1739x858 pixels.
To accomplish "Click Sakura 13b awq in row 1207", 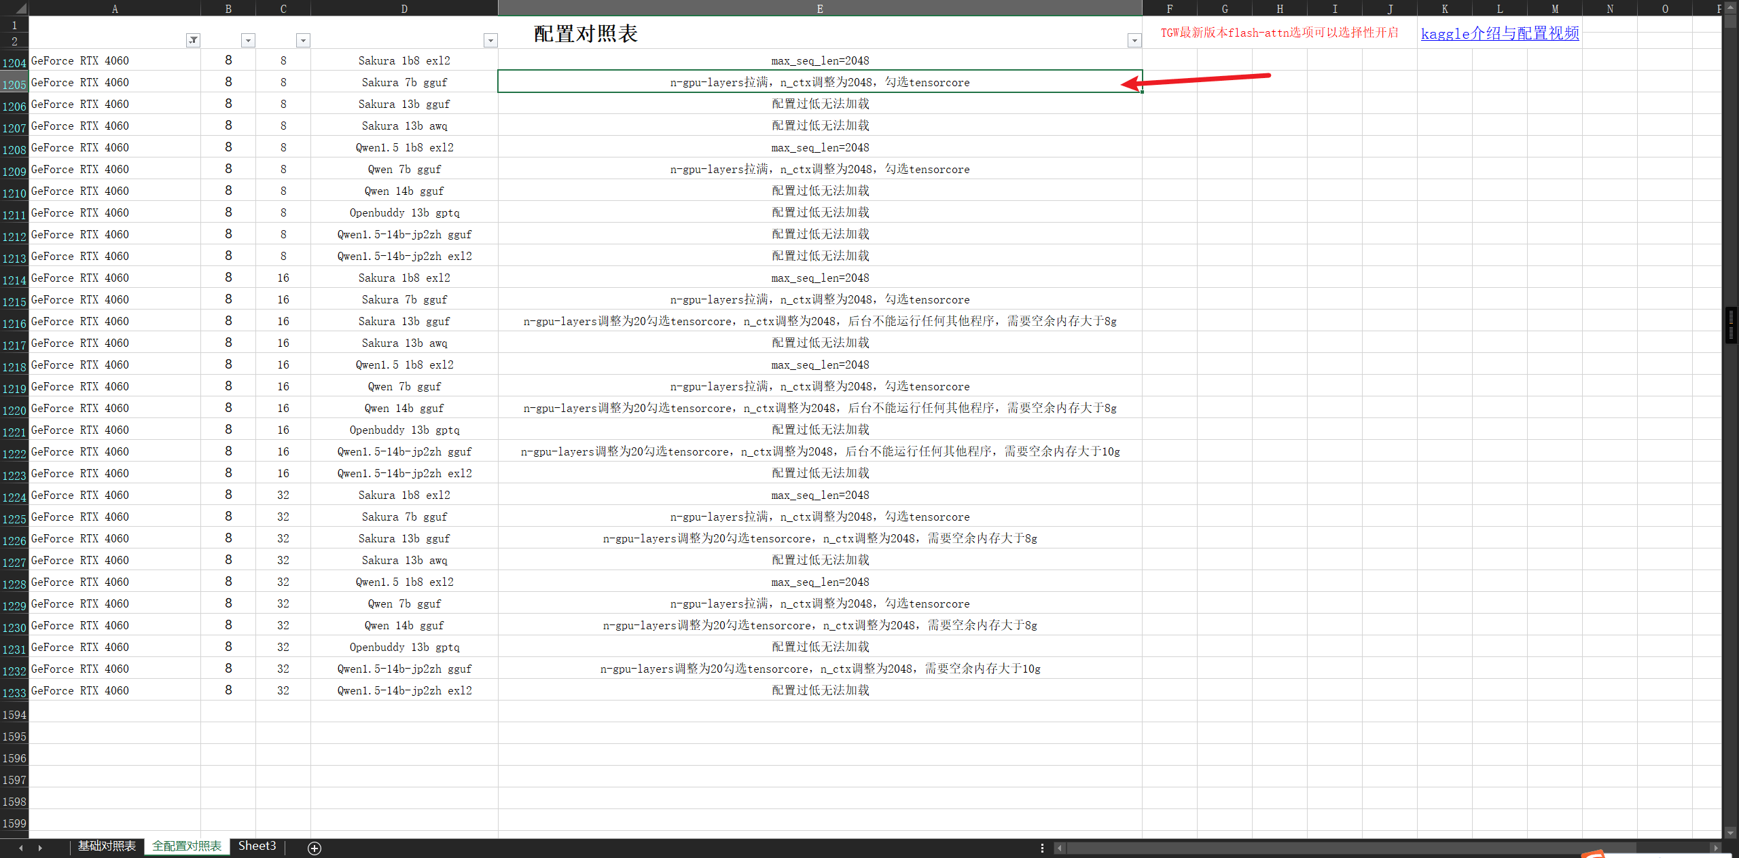I will 404,126.
